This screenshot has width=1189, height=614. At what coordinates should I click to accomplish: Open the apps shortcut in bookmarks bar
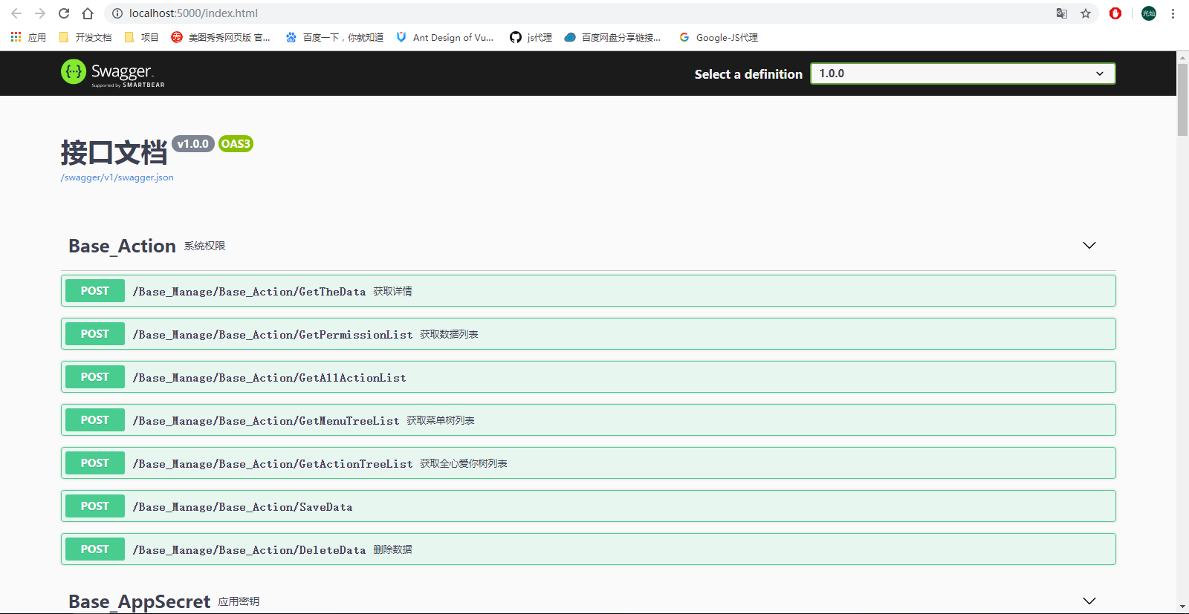point(28,37)
